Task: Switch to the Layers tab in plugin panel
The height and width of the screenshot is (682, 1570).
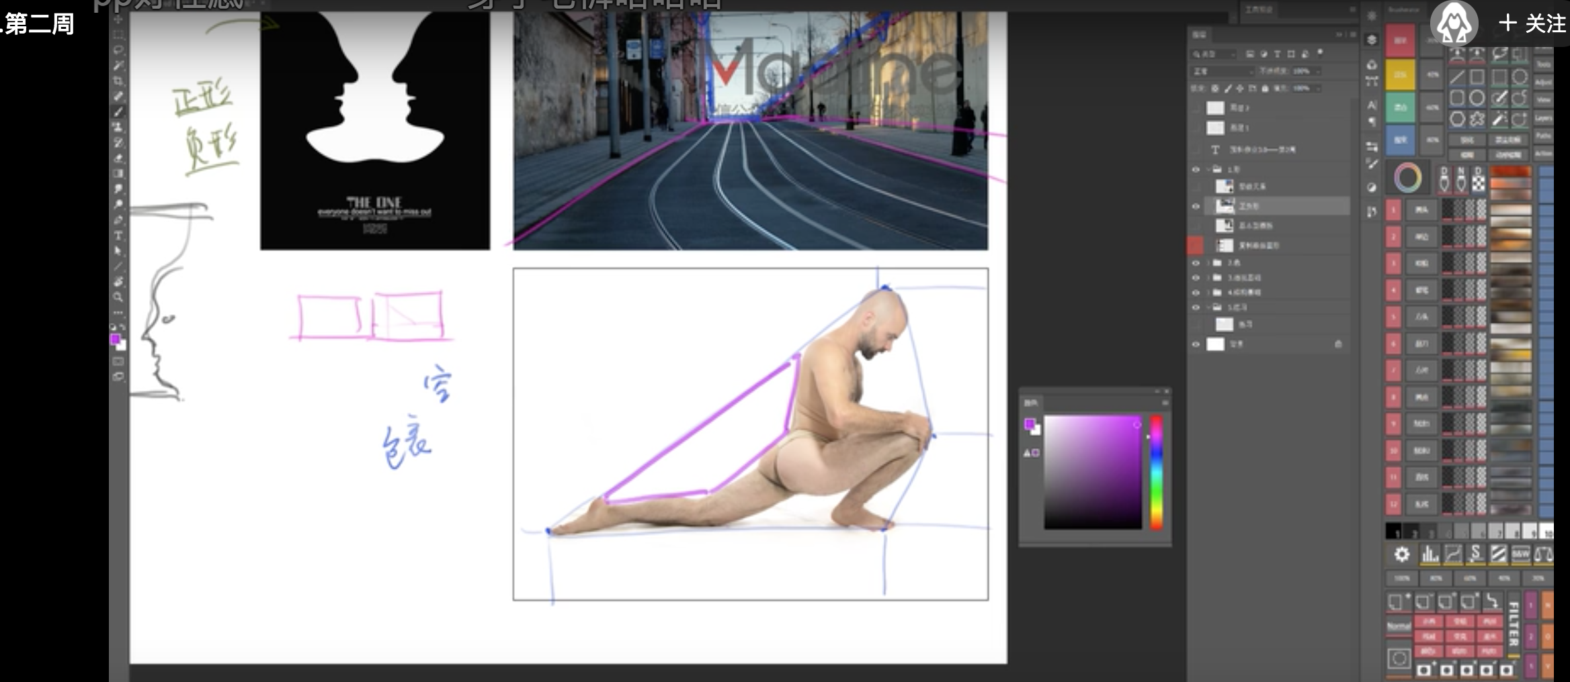Action: click(x=1543, y=118)
